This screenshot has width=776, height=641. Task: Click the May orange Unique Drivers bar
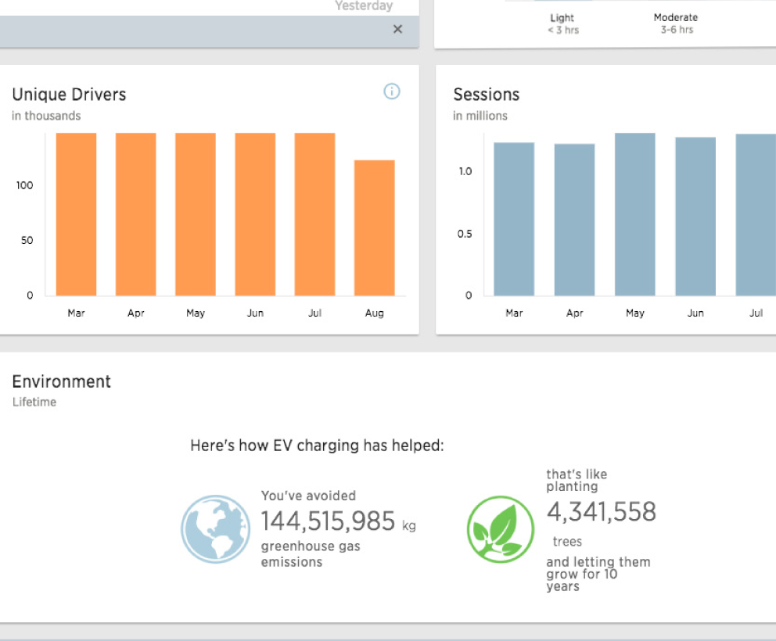click(196, 215)
